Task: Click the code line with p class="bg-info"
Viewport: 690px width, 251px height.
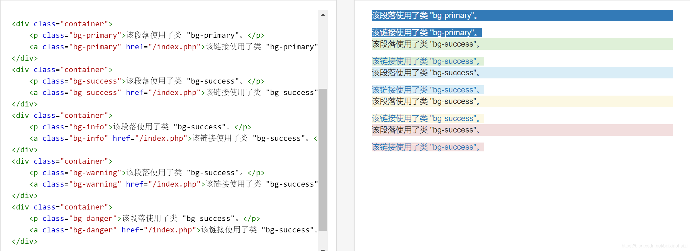Action: 140,127
